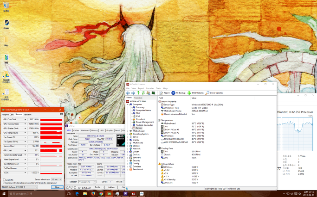Click the Windows search box on taskbar
Viewport: 317px width, 197px height.
[36, 194]
